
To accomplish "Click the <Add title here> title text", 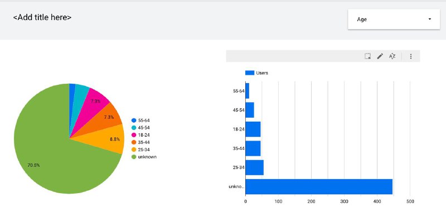I will click(42, 17).
